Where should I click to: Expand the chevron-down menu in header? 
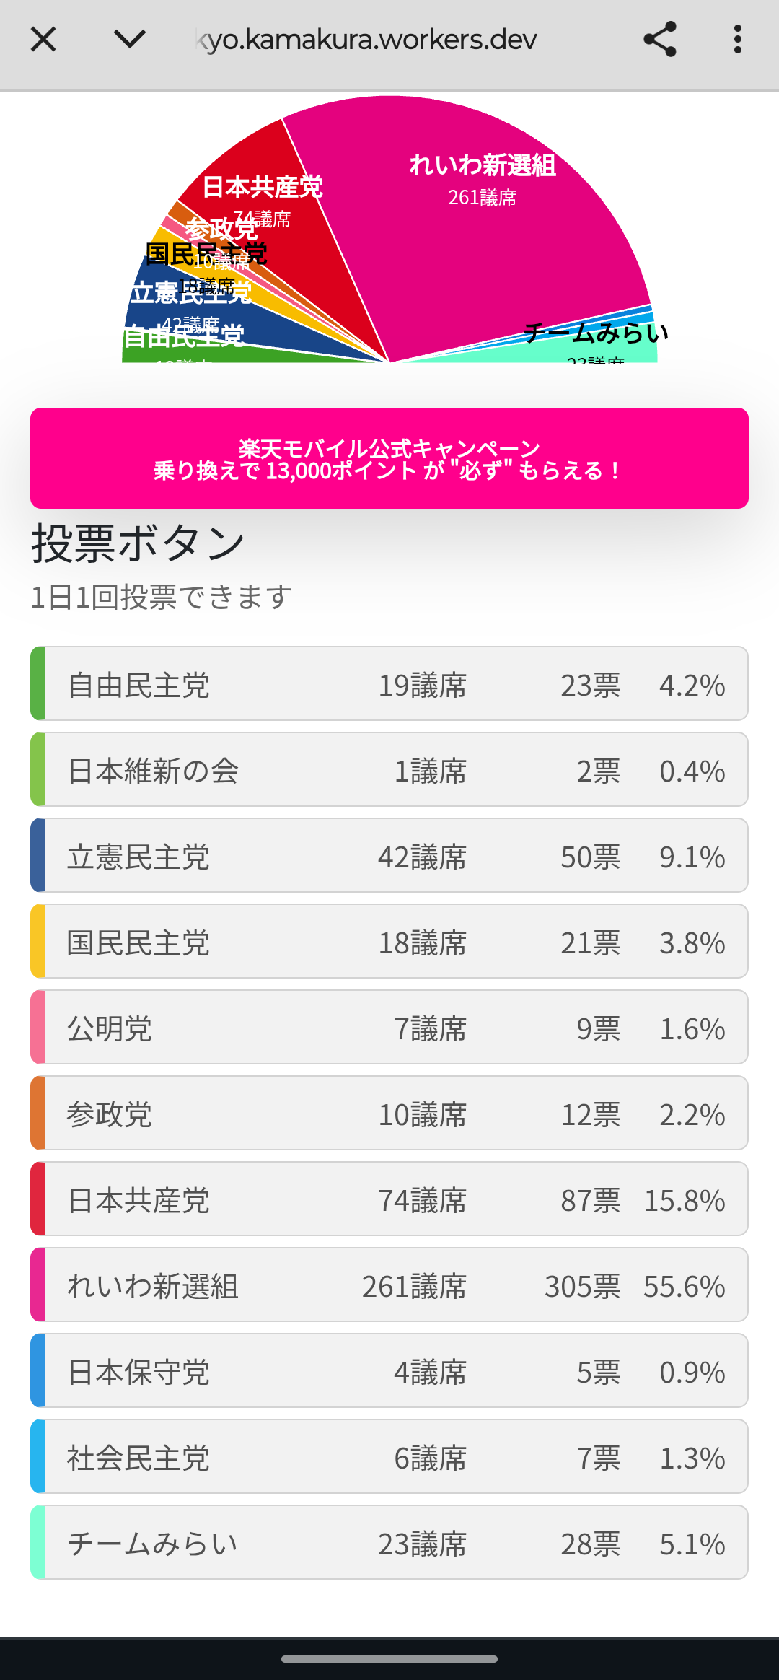[x=130, y=40]
